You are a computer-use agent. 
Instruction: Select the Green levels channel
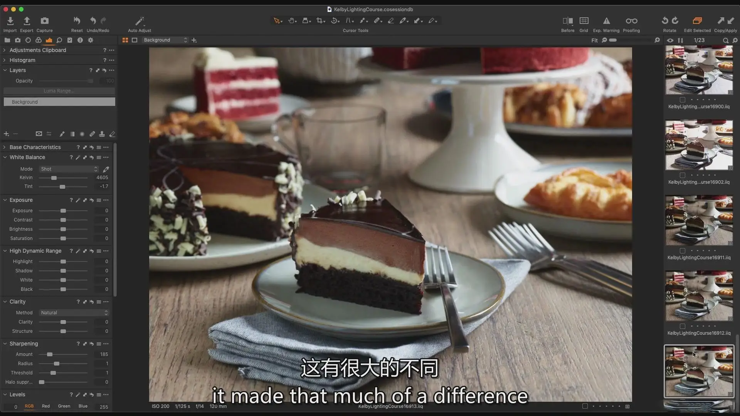coord(64,406)
